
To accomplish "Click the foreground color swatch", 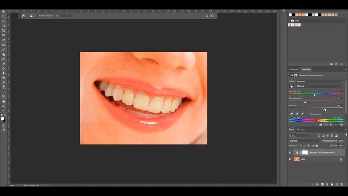I will (x=2, y=119).
